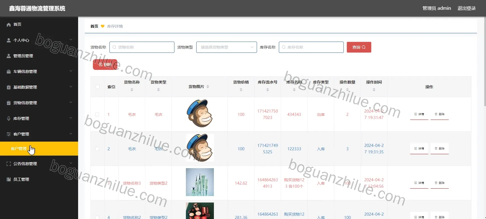
Task: Collapse the 客户管理 parent menu chevron
Action: pos(71,134)
